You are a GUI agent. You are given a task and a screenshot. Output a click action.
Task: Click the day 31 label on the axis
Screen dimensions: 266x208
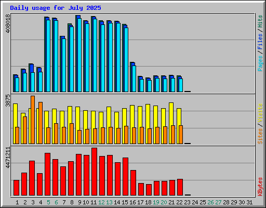pos(249,202)
